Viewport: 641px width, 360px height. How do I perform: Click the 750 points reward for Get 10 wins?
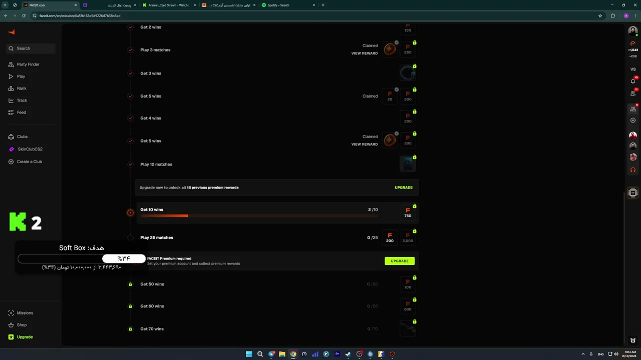click(408, 213)
